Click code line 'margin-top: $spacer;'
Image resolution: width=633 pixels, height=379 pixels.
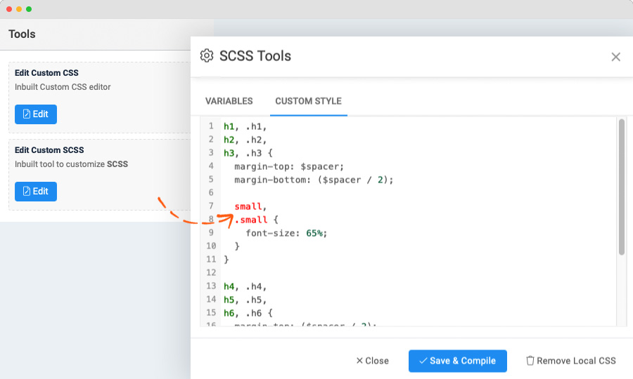coord(289,166)
